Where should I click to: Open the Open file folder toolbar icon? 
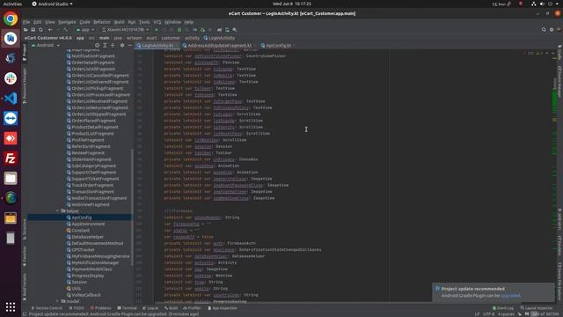pos(26,30)
